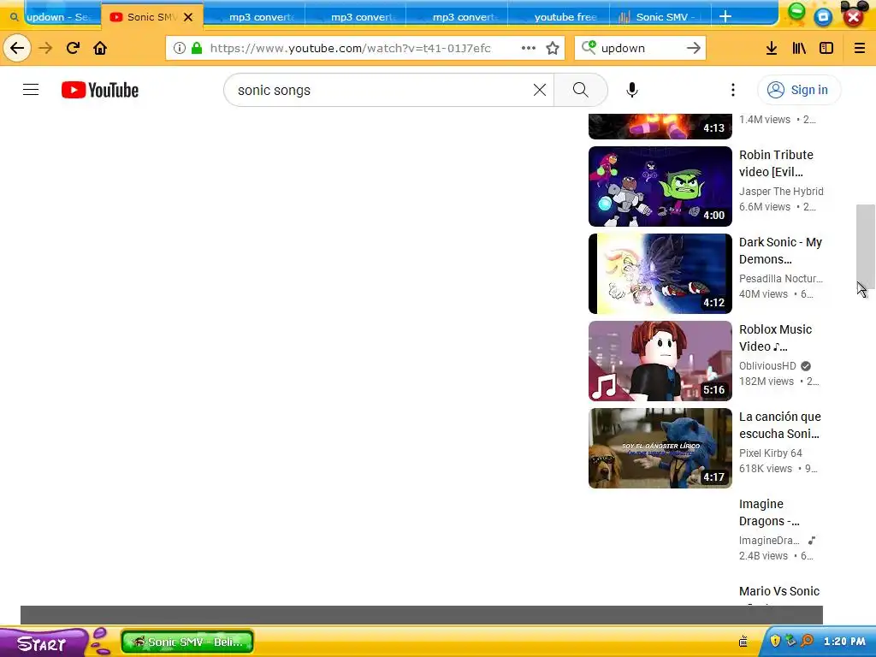876x657 pixels.
Task: Open the downloads arrow icon
Action: [x=772, y=48]
